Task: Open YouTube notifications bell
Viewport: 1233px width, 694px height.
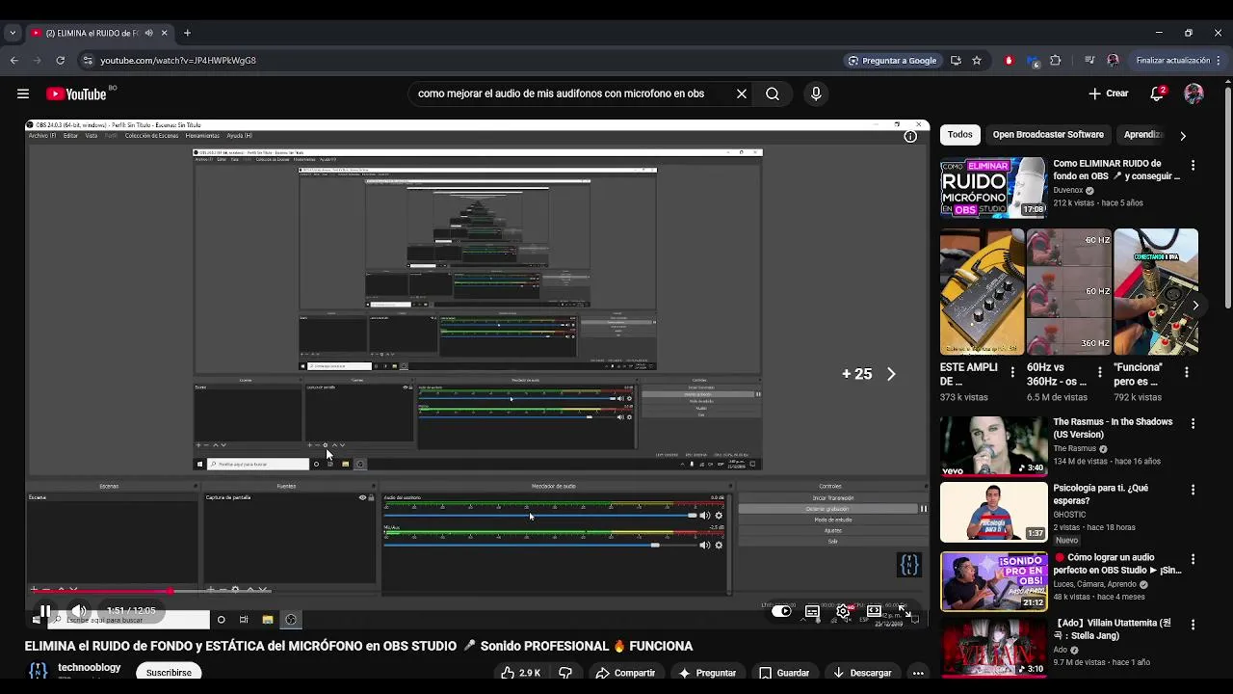Action: click(x=1157, y=93)
